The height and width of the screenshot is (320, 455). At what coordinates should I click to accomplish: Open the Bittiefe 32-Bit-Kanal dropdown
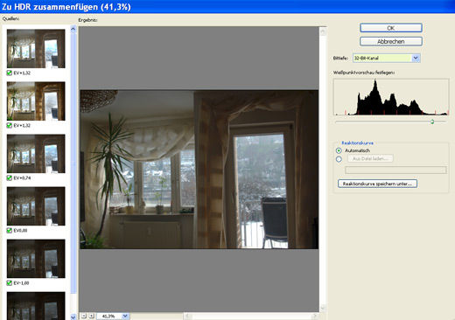tap(416, 58)
